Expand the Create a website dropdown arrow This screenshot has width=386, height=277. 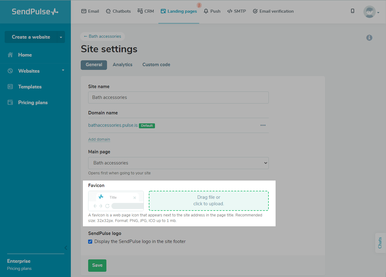(61, 37)
